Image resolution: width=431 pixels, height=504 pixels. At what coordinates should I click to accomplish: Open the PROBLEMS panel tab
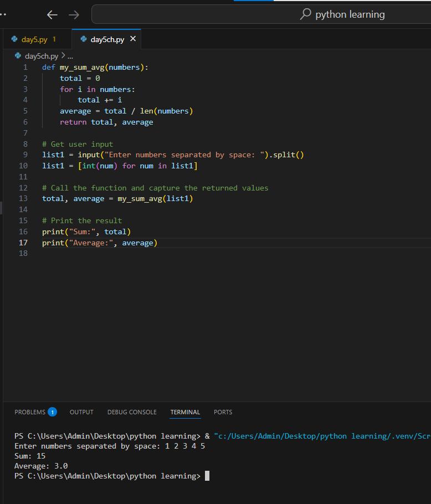(30, 412)
